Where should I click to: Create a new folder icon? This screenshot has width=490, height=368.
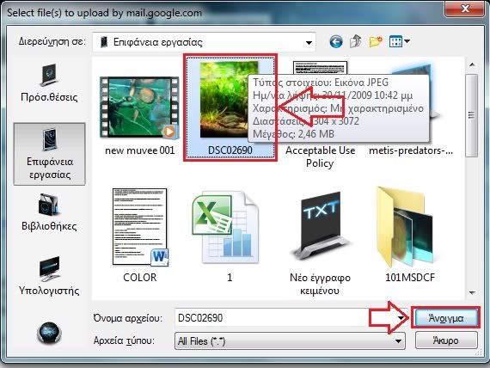[x=376, y=41]
